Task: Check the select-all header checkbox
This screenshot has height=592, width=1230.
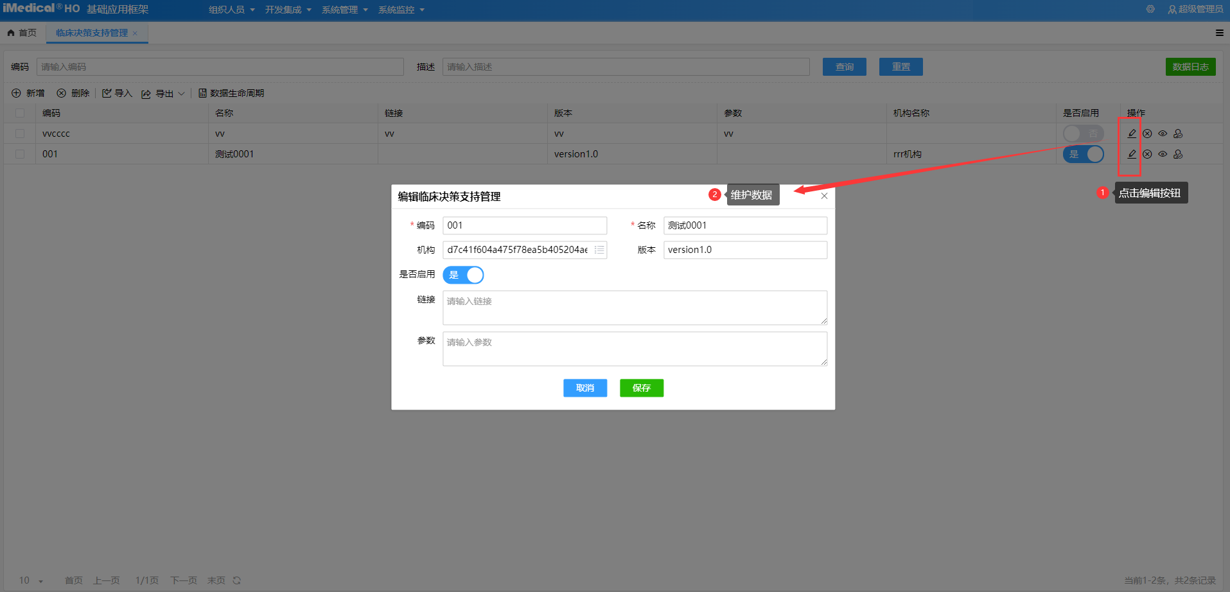Action: click(20, 113)
